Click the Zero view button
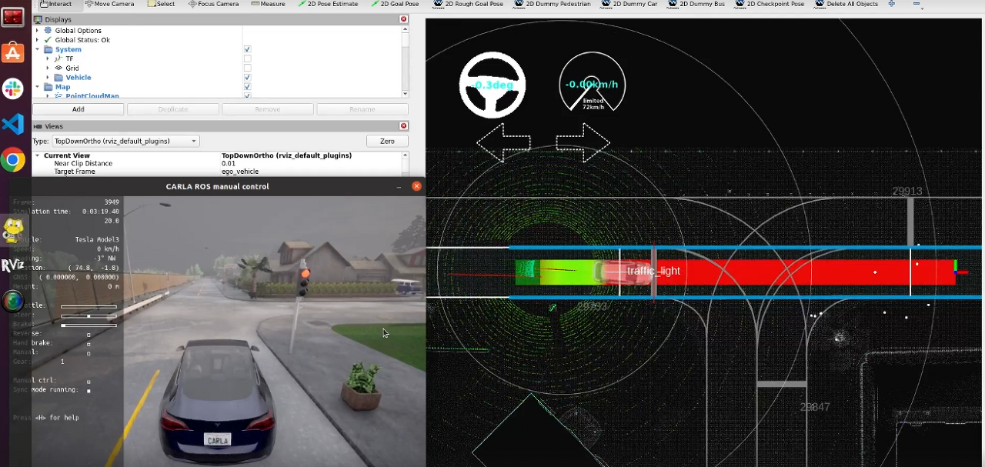Image resolution: width=985 pixels, height=467 pixels. pyautogui.click(x=387, y=141)
